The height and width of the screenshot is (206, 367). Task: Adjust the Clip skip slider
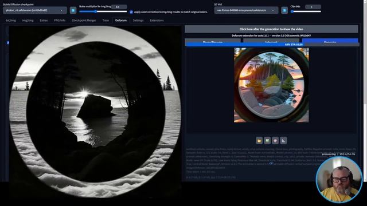(x=306, y=11)
